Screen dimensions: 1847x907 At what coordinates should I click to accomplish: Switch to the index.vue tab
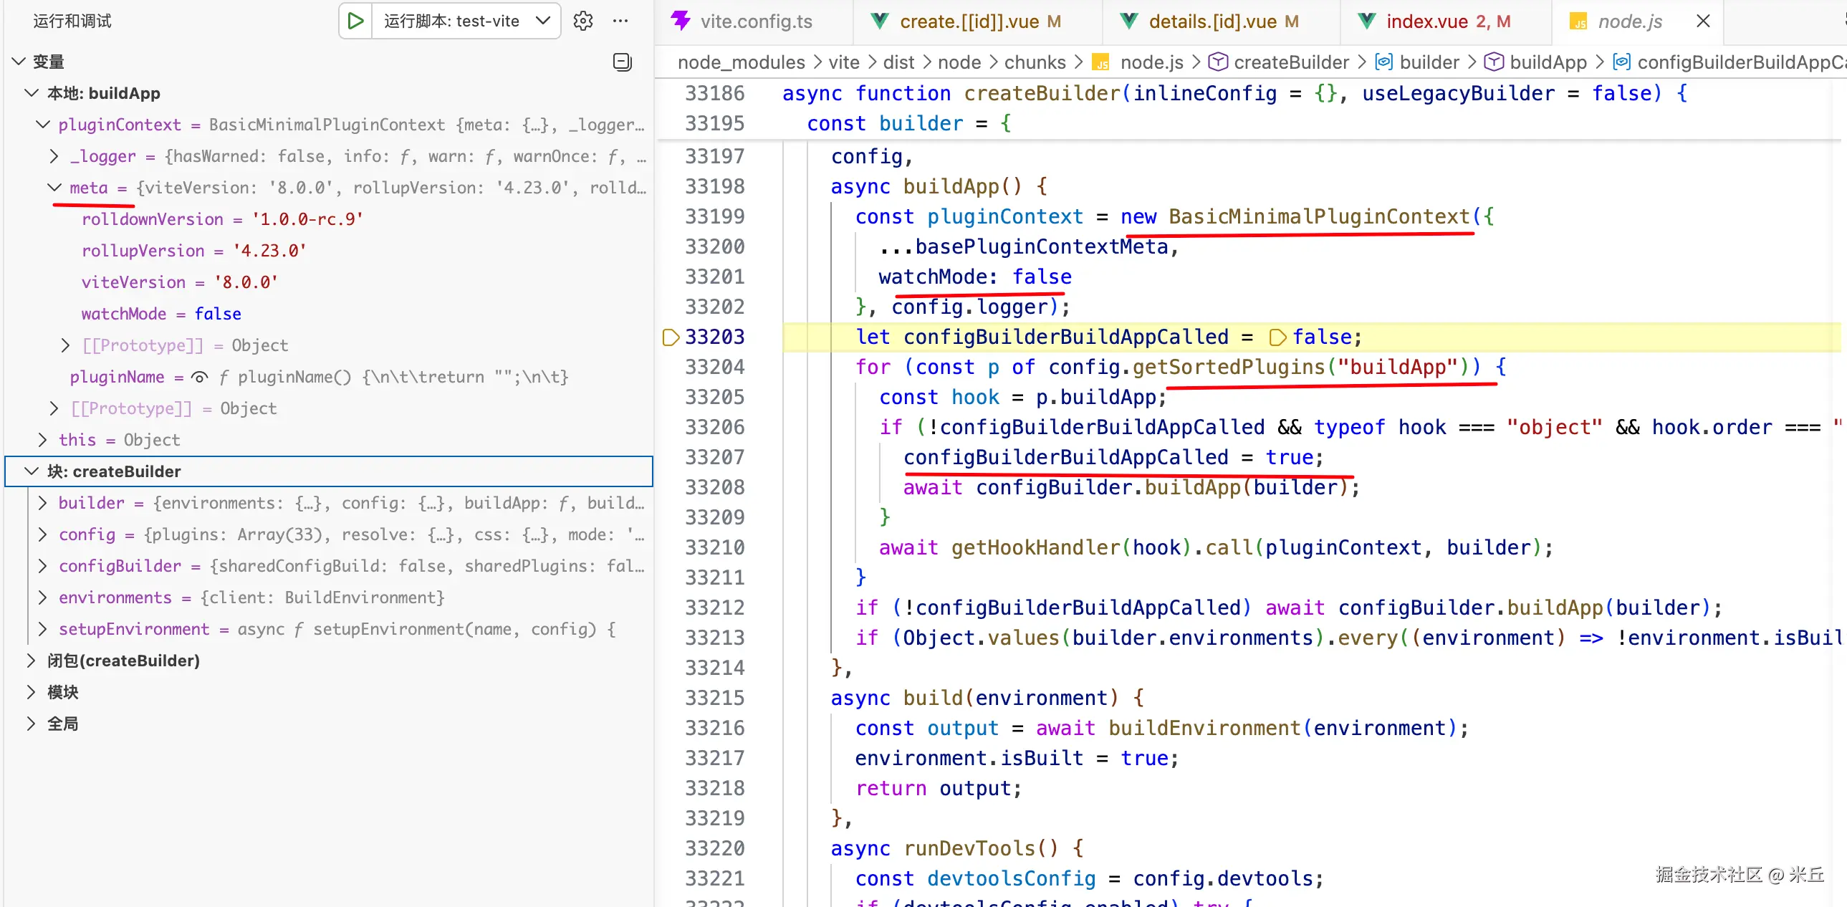1427,21
